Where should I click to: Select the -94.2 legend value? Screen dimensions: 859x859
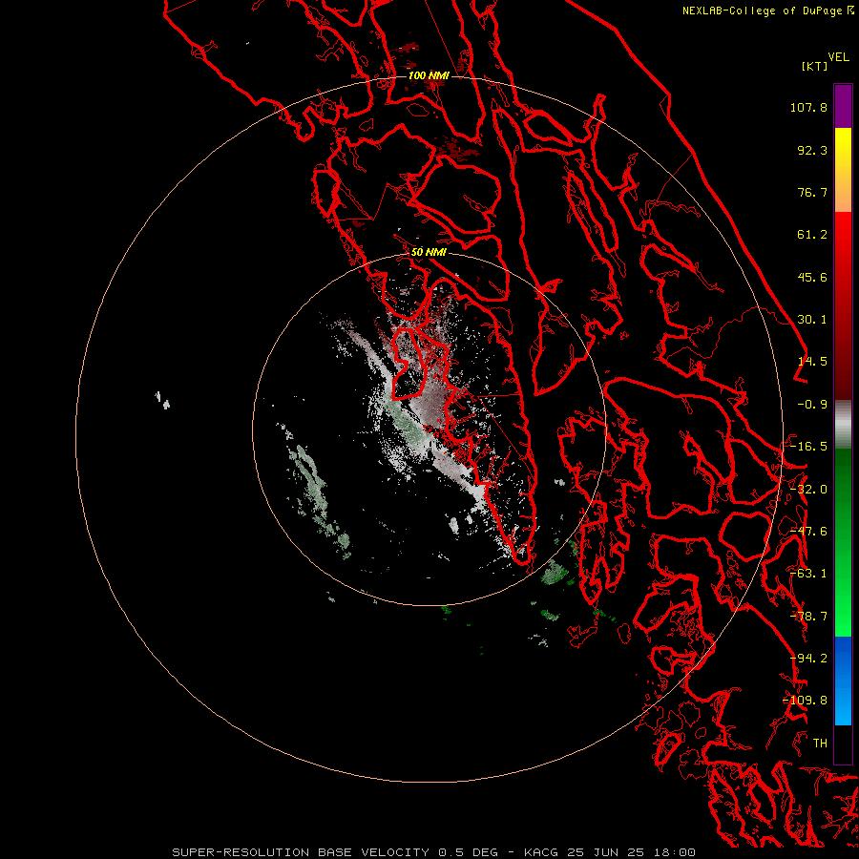click(x=808, y=659)
